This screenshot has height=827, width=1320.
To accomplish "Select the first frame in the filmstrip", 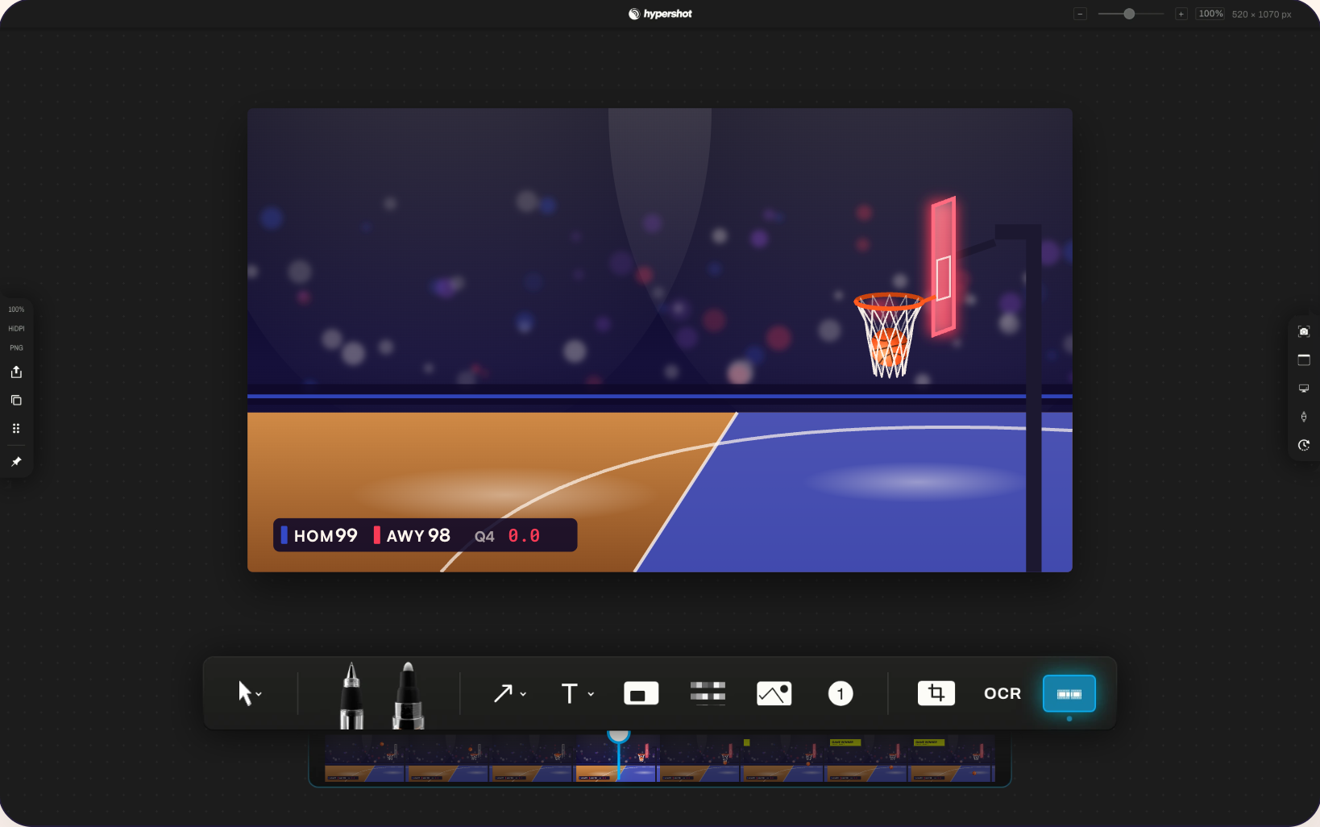I will [365, 758].
